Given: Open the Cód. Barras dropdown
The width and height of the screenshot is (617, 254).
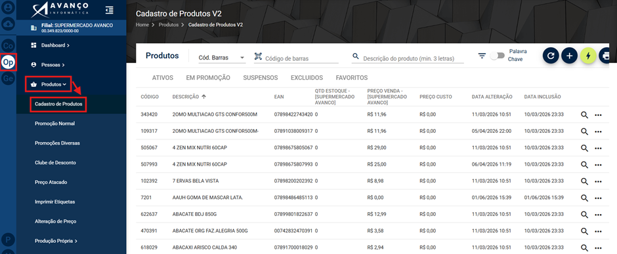Looking at the screenshot, I should pos(222,58).
